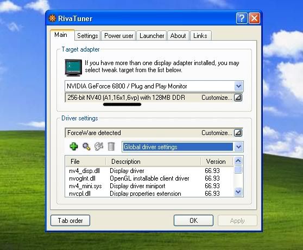
Task: Open Customize triangle button for ForceWare detected
Action: pyautogui.click(x=238, y=133)
